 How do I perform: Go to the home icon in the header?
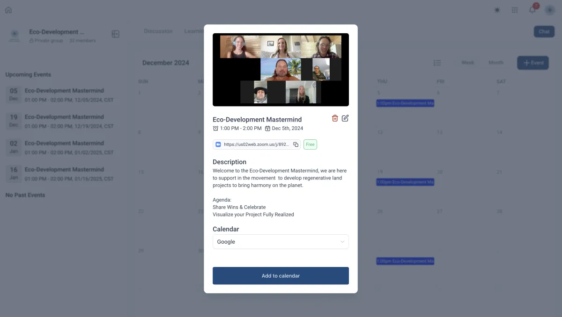pos(8,10)
